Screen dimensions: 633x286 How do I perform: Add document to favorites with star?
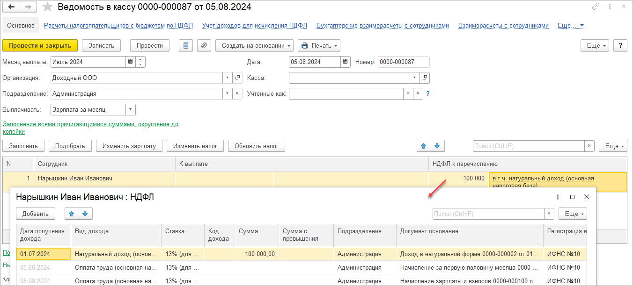click(47, 7)
